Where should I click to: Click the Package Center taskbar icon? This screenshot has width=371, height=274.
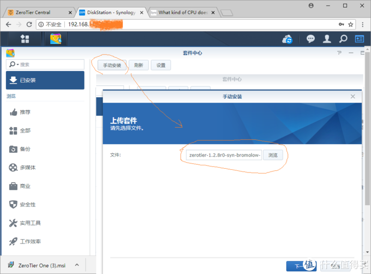pyautogui.click(x=56, y=39)
